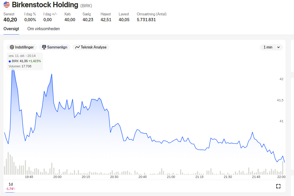The width and height of the screenshot is (294, 196).
Task: Click the 20:30 marker on time axis
Action: [114, 177]
